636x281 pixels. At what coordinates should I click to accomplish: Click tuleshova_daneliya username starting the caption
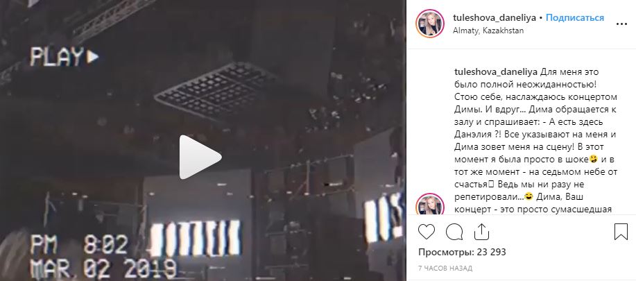[496, 72]
